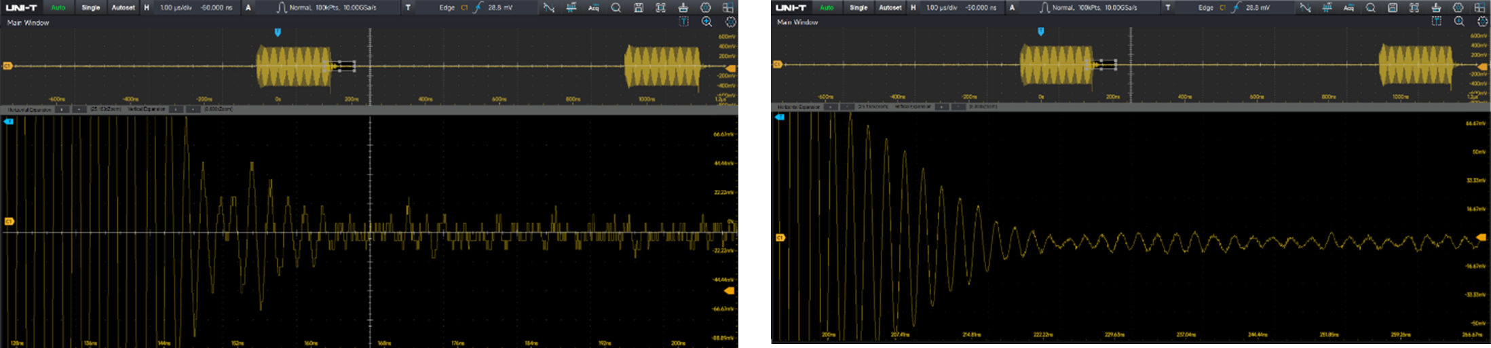The width and height of the screenshot is (1491, 348).
Task: Click the save disk icon in the left toolbar
Action: click(638, 8)
